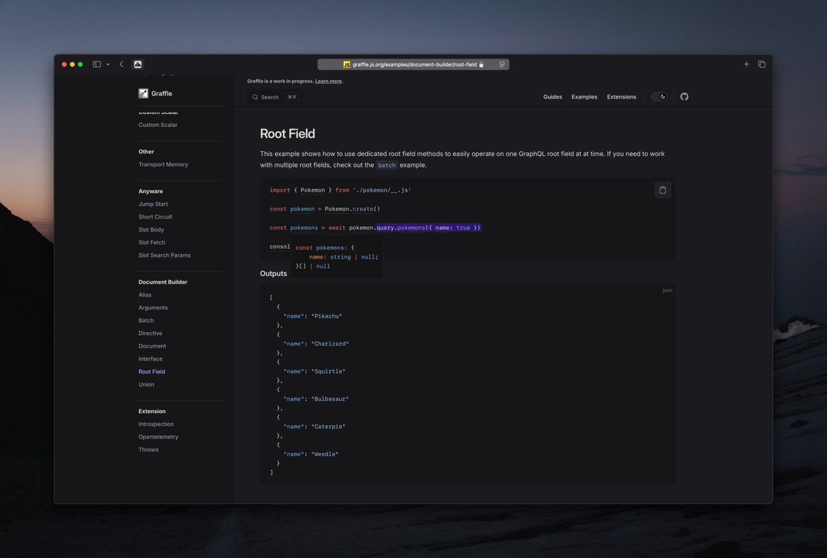Viewport: 827px width, 558px height.
Task: Open Arguments sidebar link
Action: coord(153,308)
